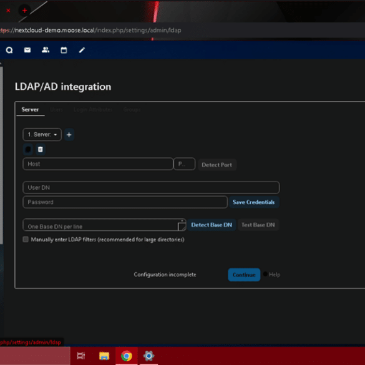Open the Notes pencil icon
This screenshot has width=365, height=365.
82,50
